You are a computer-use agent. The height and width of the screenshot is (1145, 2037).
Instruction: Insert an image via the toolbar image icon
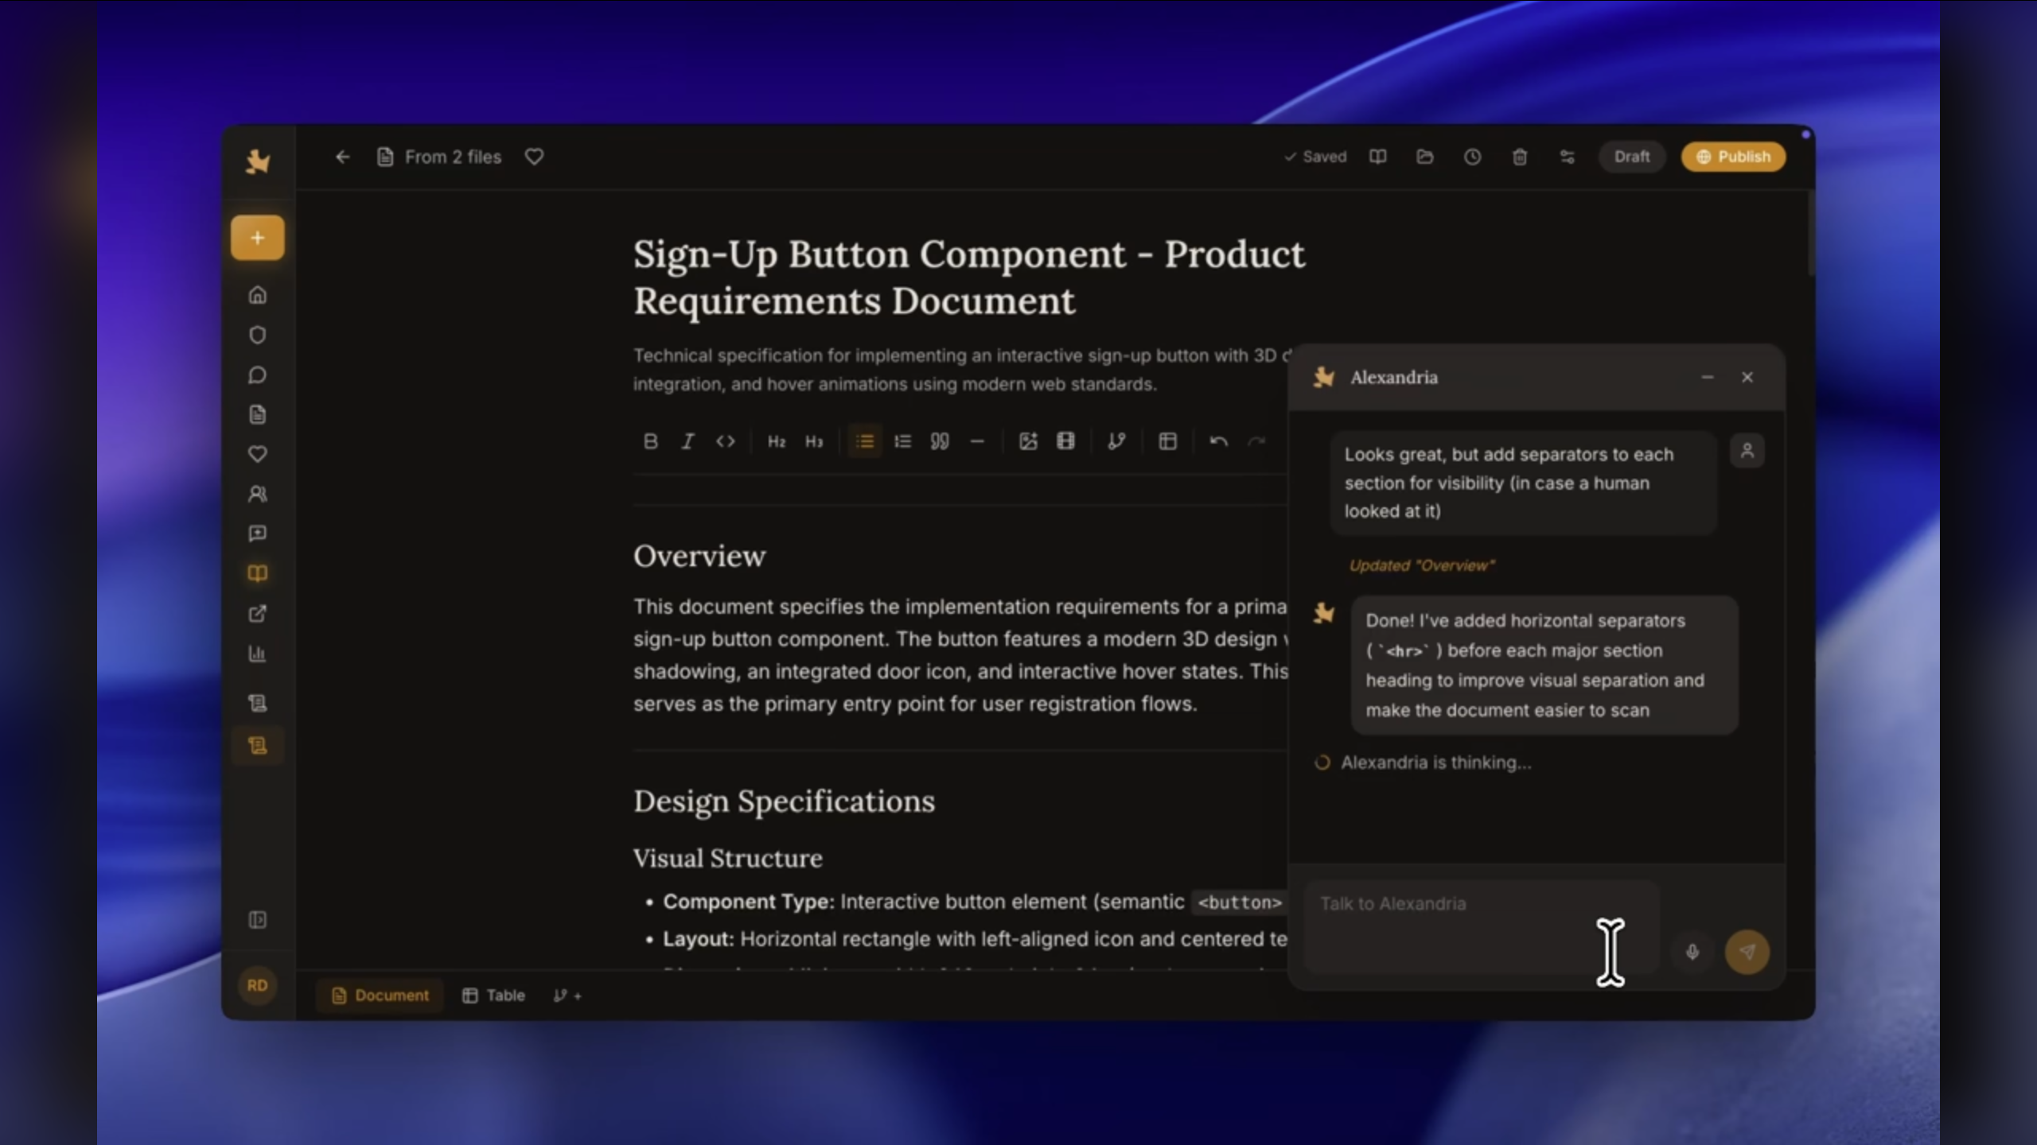tap(1028, 441)
